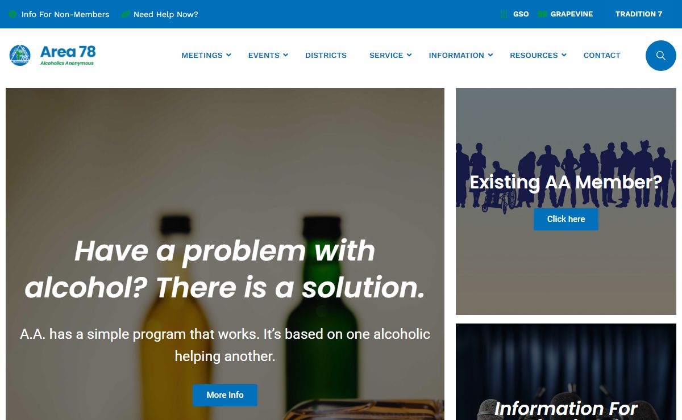Click the icon beside Need Help Now
Screen dimensions: 682x420
tap(126, 14)
